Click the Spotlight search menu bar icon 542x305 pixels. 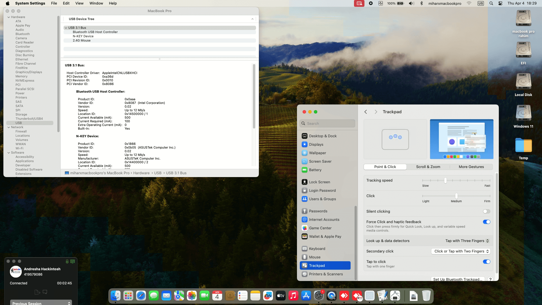click(491, 3)
